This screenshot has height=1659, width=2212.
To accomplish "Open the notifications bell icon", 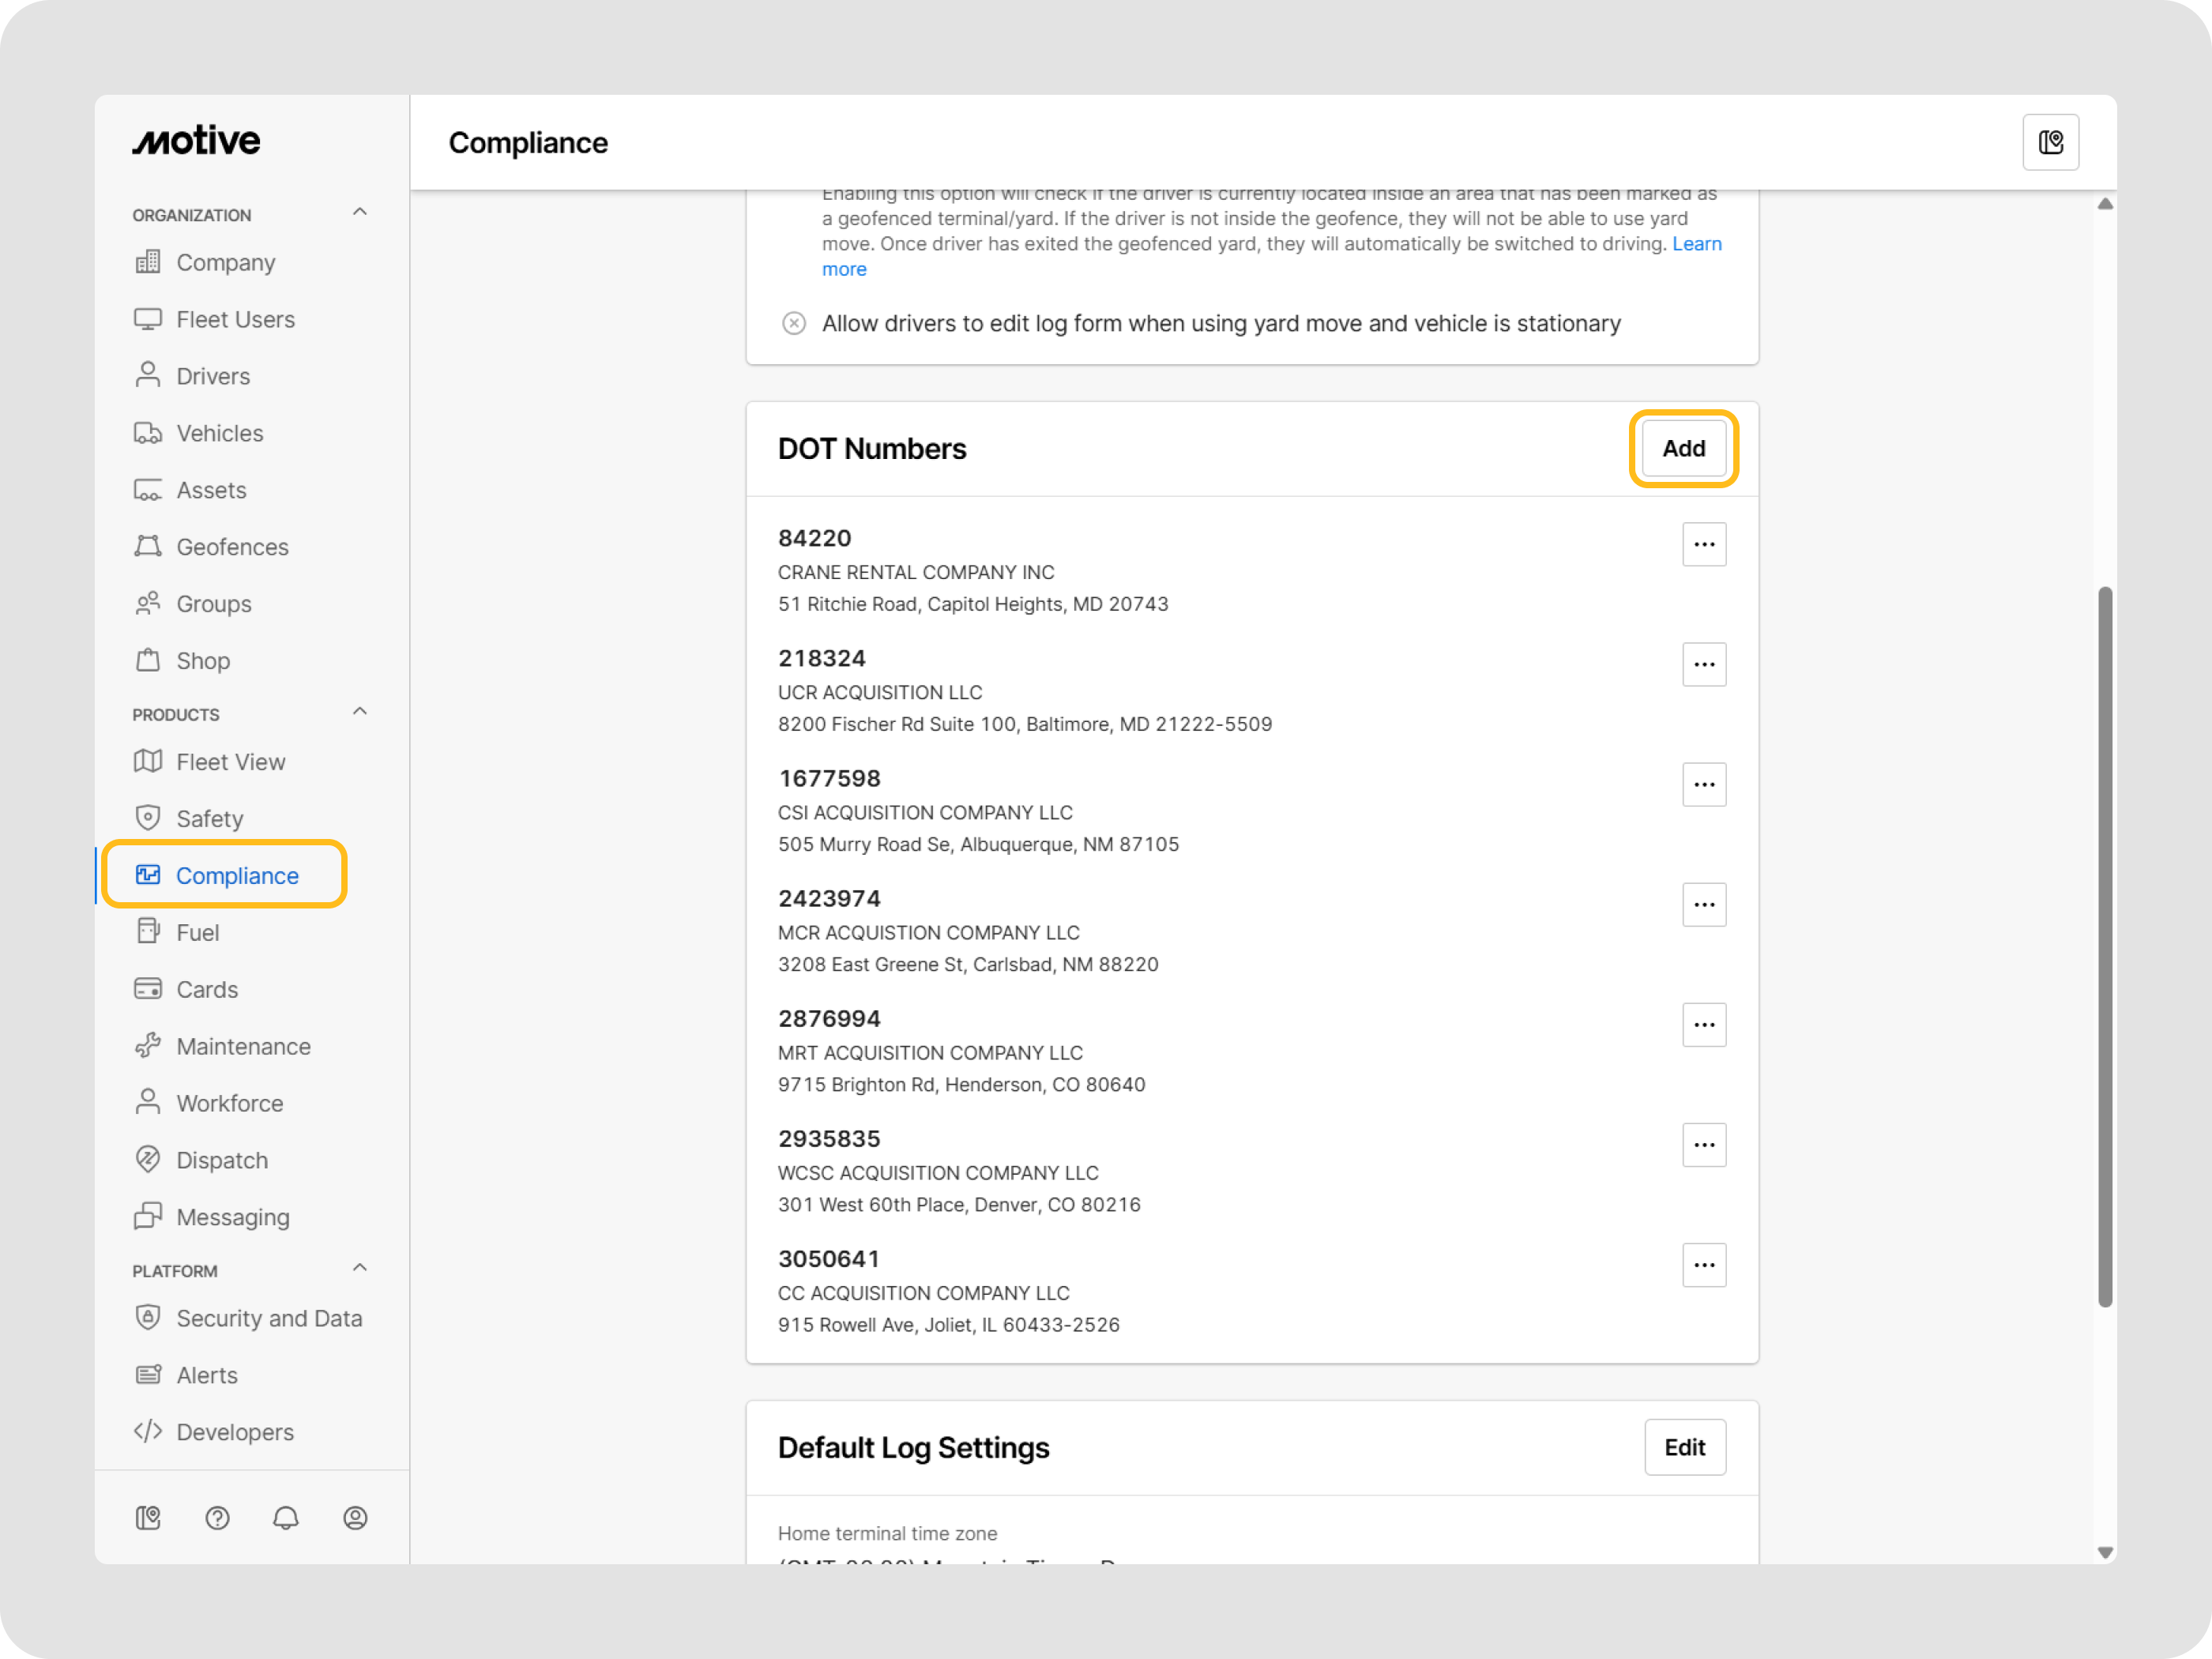I will click(x=286, y=1518).
